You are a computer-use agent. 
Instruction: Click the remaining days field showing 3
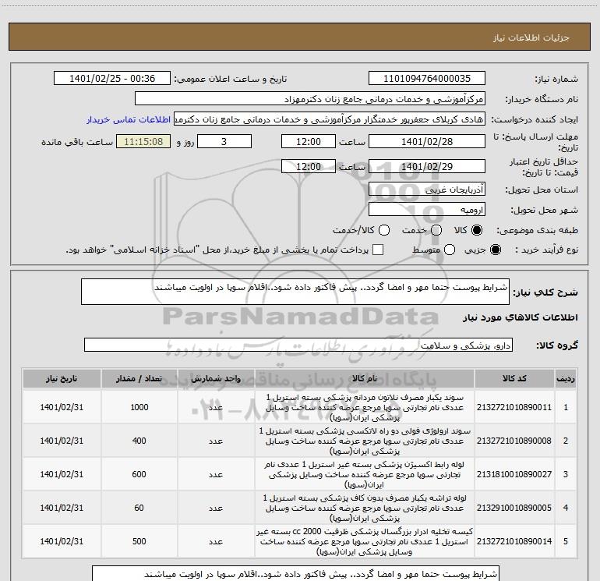coord(224,141)
